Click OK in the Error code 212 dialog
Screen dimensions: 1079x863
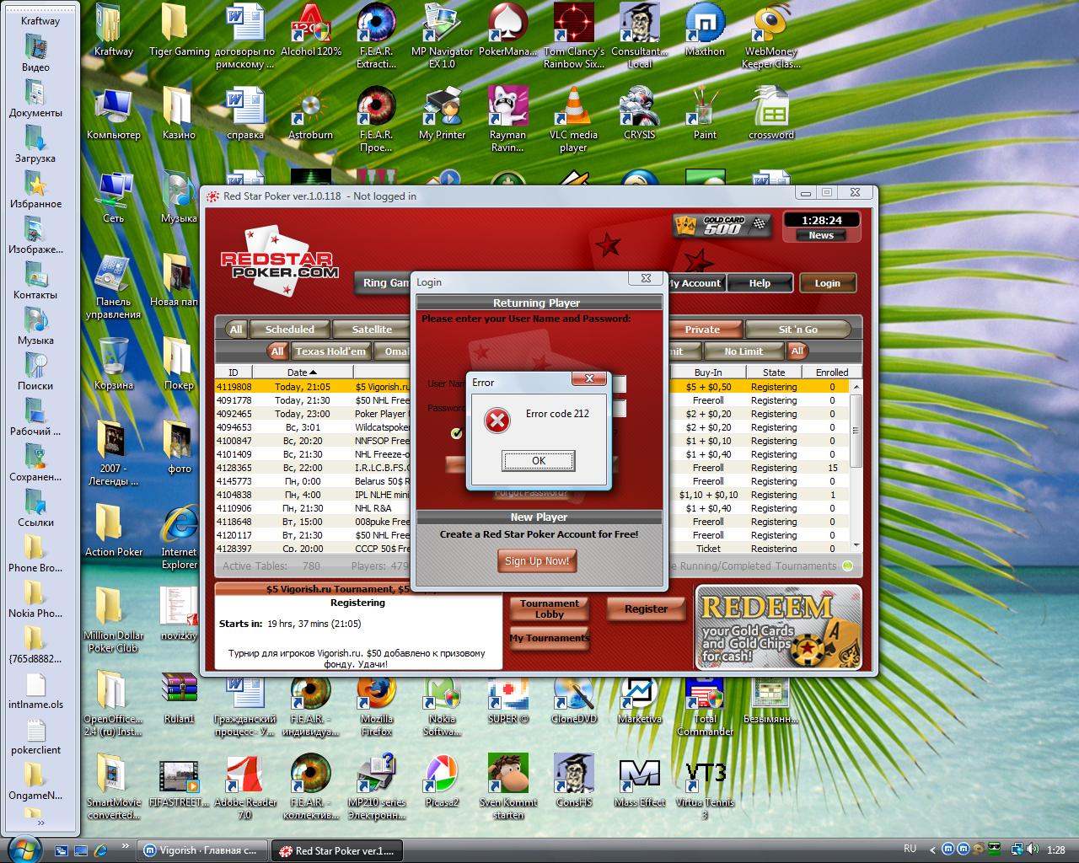(x=539, y=460)
